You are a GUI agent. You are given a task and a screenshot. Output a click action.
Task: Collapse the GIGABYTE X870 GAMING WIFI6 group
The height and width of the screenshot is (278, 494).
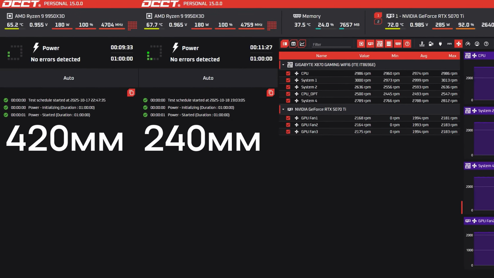283,65
